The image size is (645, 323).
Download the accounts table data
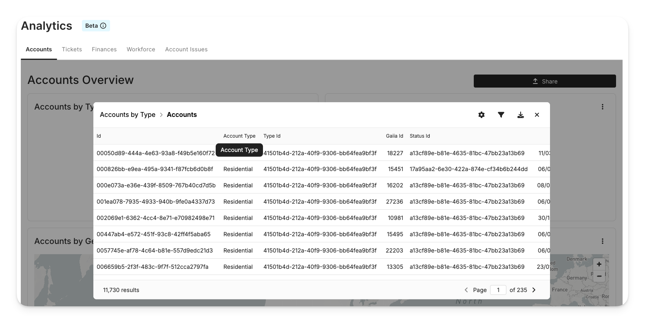(x=521, y=115)
